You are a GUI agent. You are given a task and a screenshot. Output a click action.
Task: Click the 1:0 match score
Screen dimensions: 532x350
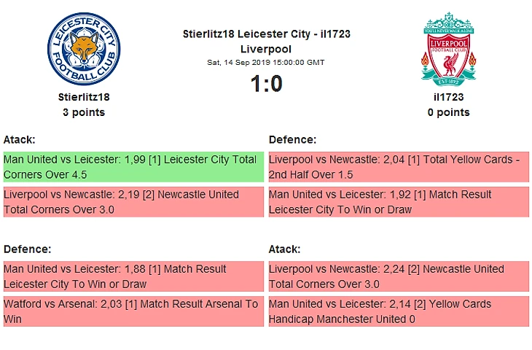tap(266, 85)
